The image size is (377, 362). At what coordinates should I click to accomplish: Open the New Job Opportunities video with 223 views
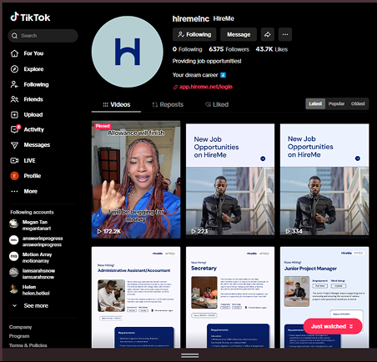[230, 179]
